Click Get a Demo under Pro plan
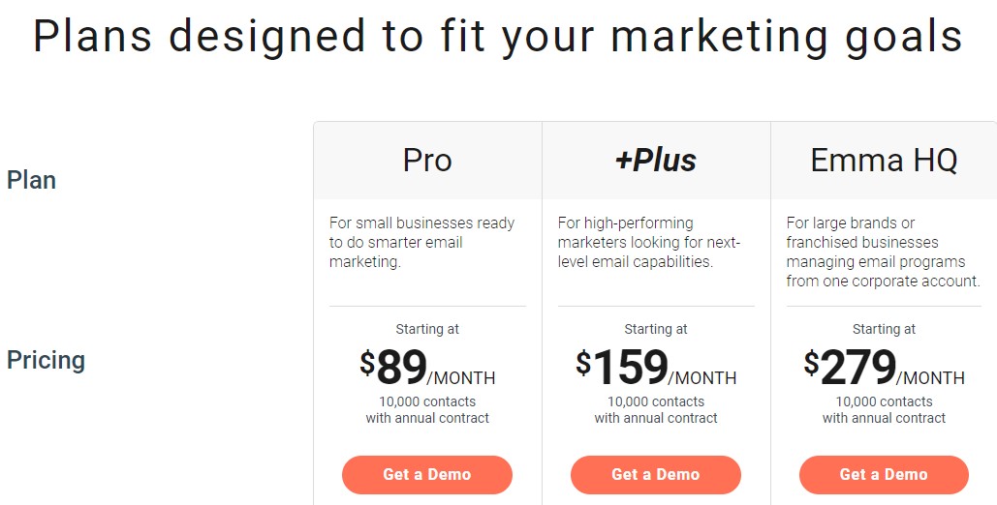 [x=426, y=475]
